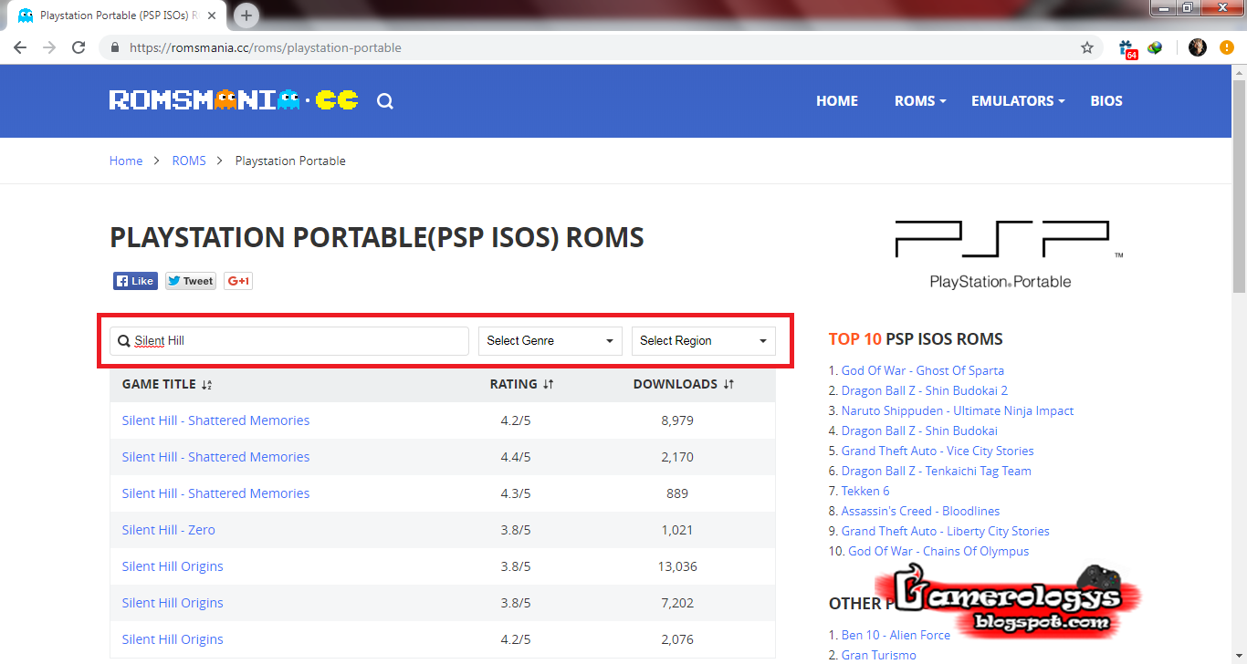Expand the EMULATORS navigation menu

click(x=1018, y=101)
